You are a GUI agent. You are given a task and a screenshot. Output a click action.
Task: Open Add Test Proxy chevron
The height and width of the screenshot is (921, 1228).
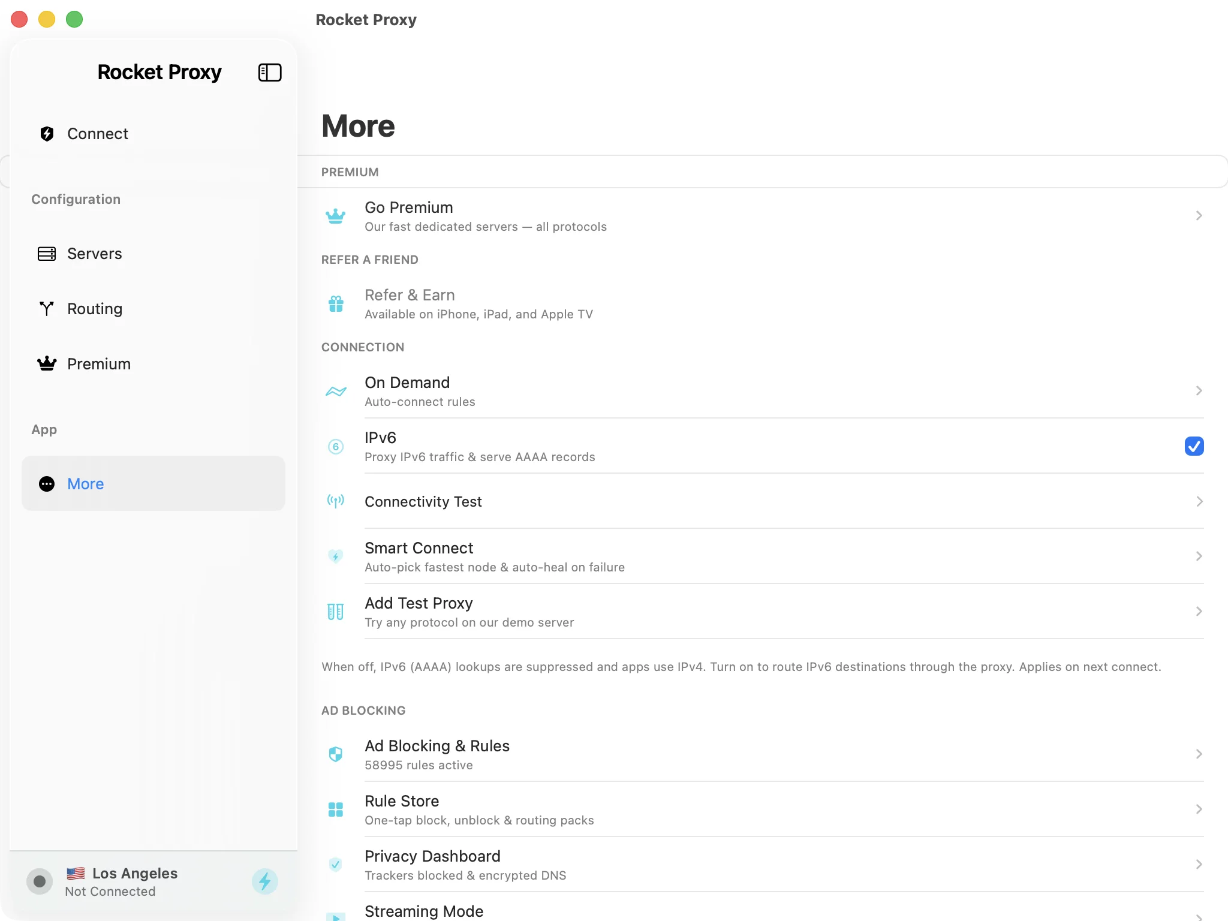pyautogui.click(x=1199, y=611)
